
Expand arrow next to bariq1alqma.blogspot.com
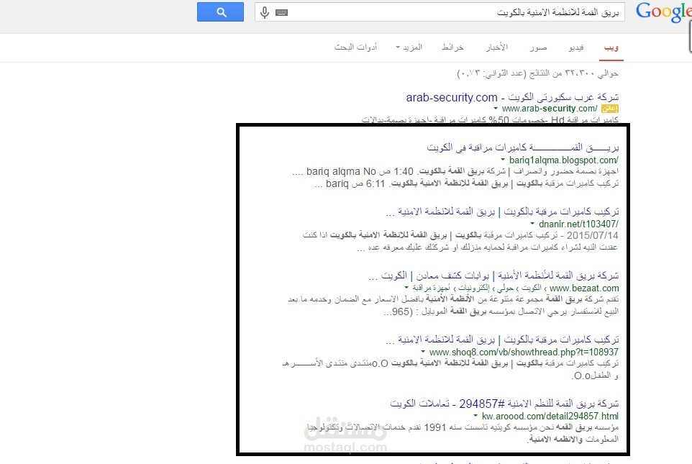(x=503, y=160)
